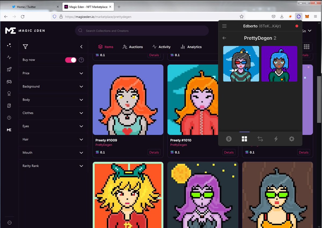322x228 pixels.
Task: Open the bookmark book icon in sidebar
Action: pyautogui.click(x=9, y=106)
